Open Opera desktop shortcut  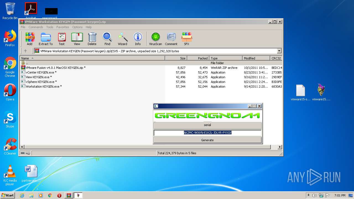coord(10,92)
